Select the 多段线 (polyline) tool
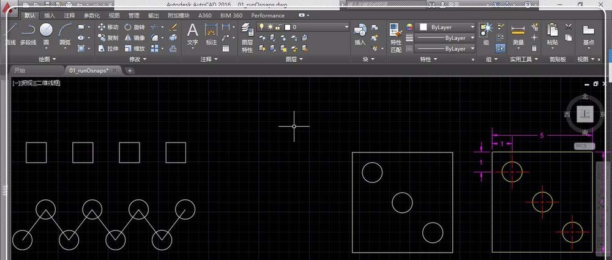 [x=28, y=33]
